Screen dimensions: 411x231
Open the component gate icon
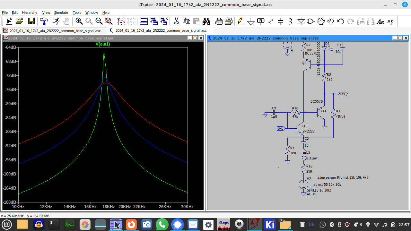311,21
